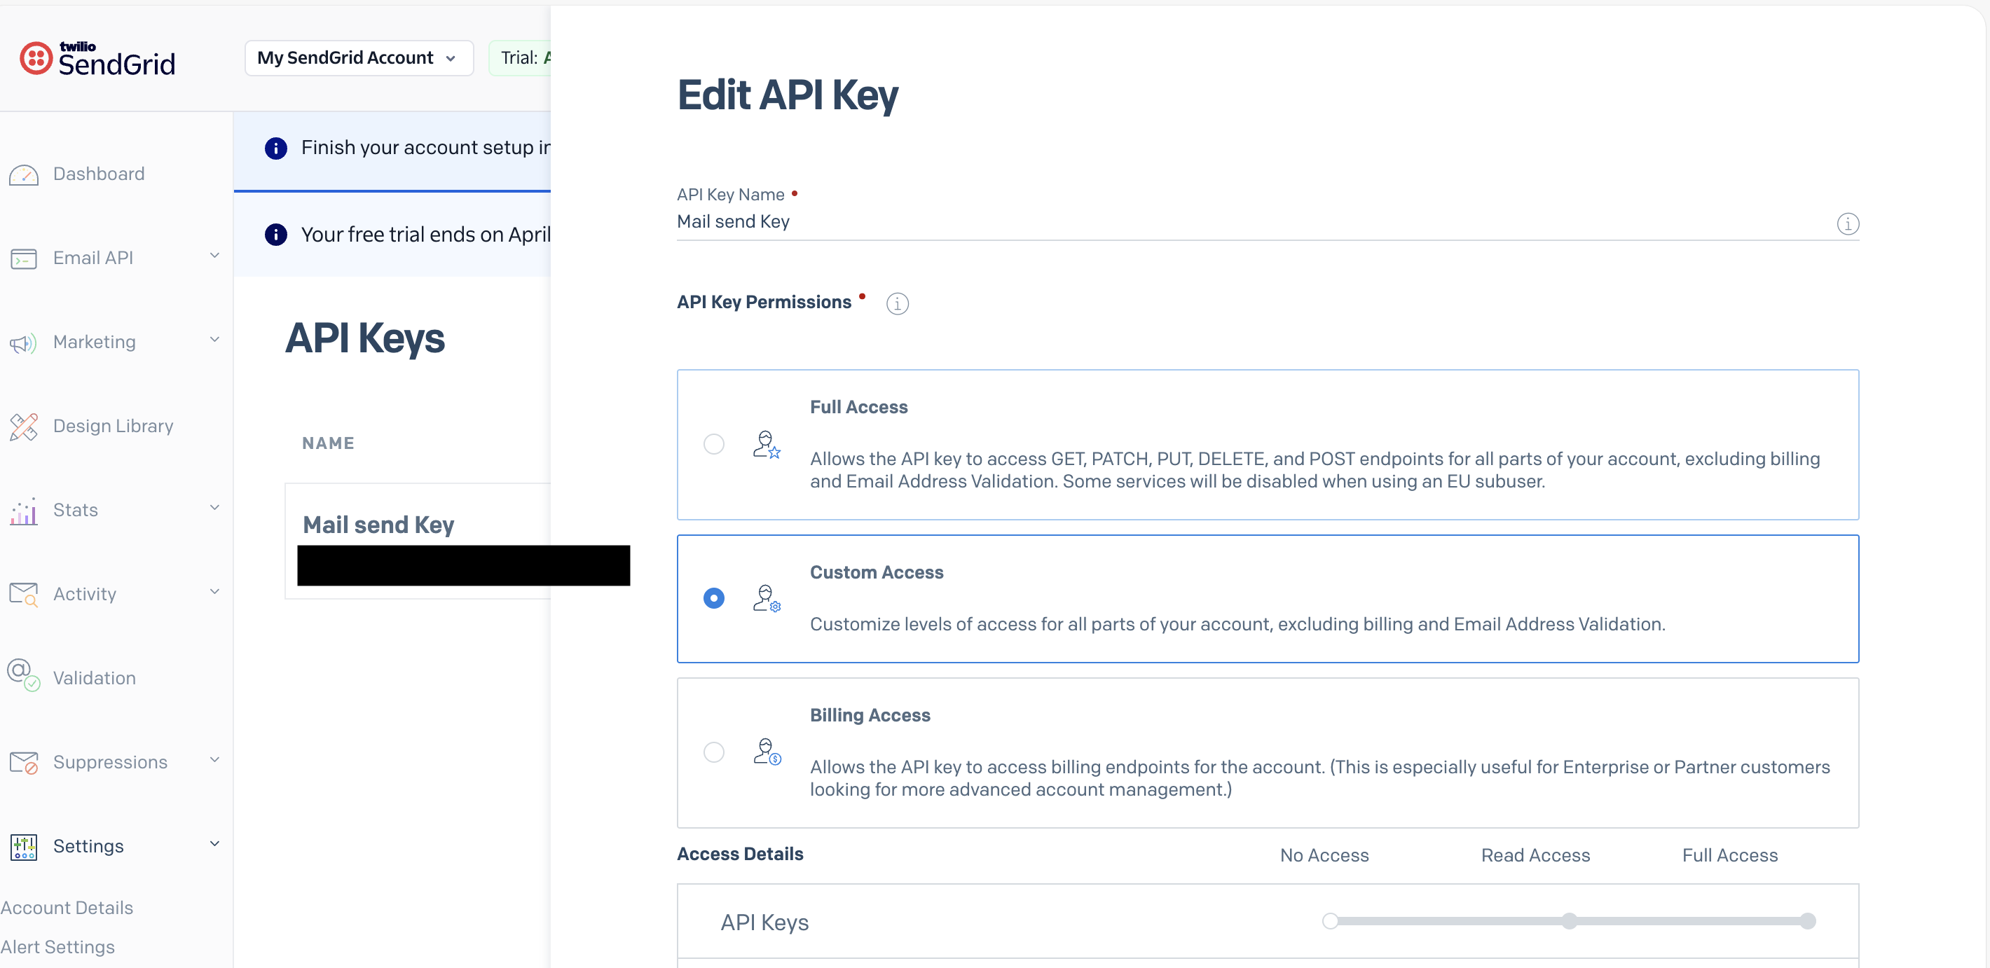
Task: Open Alert Settings link
Action: tap(58, 946)
